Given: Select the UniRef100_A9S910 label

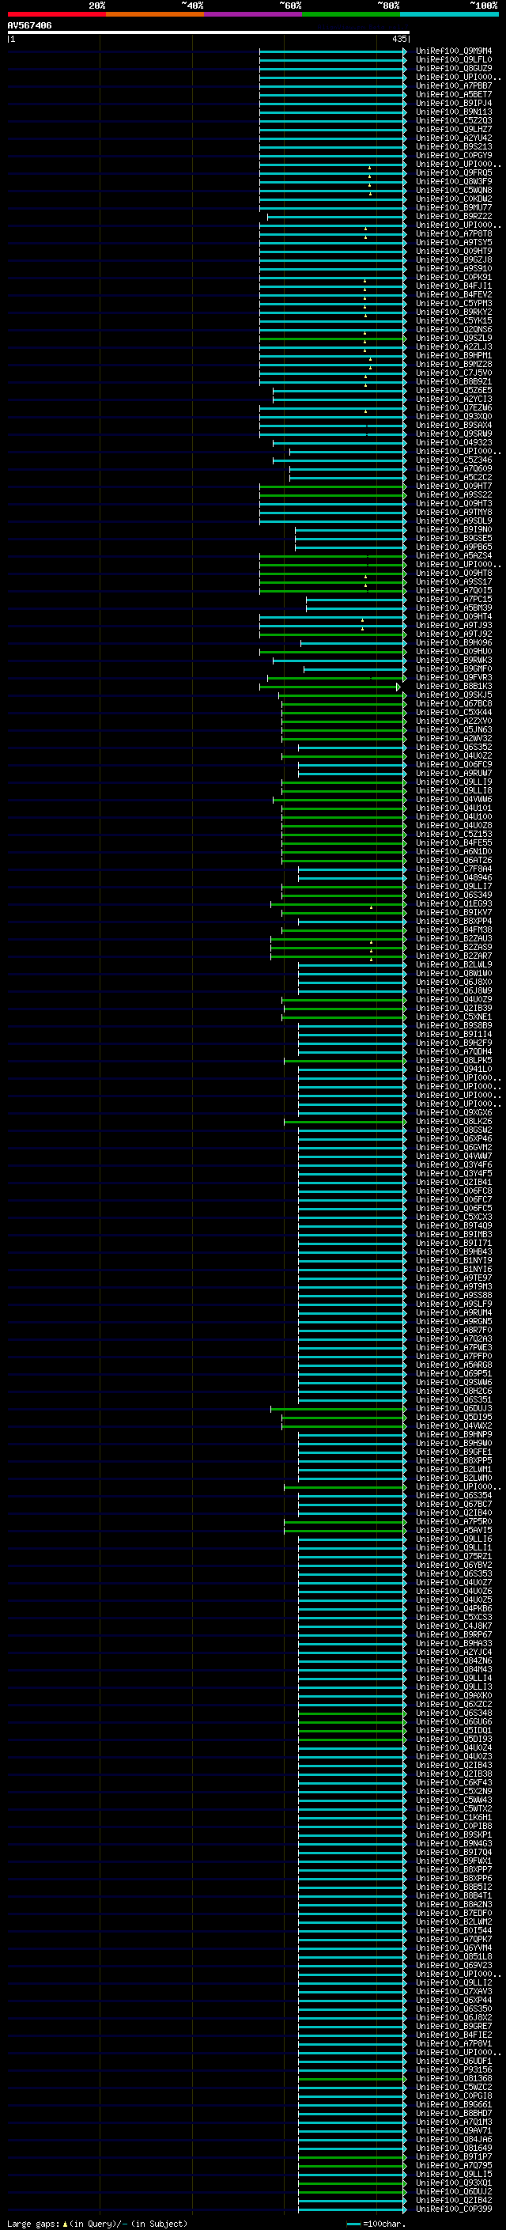Looking at the screenshot, I should 454,268.
